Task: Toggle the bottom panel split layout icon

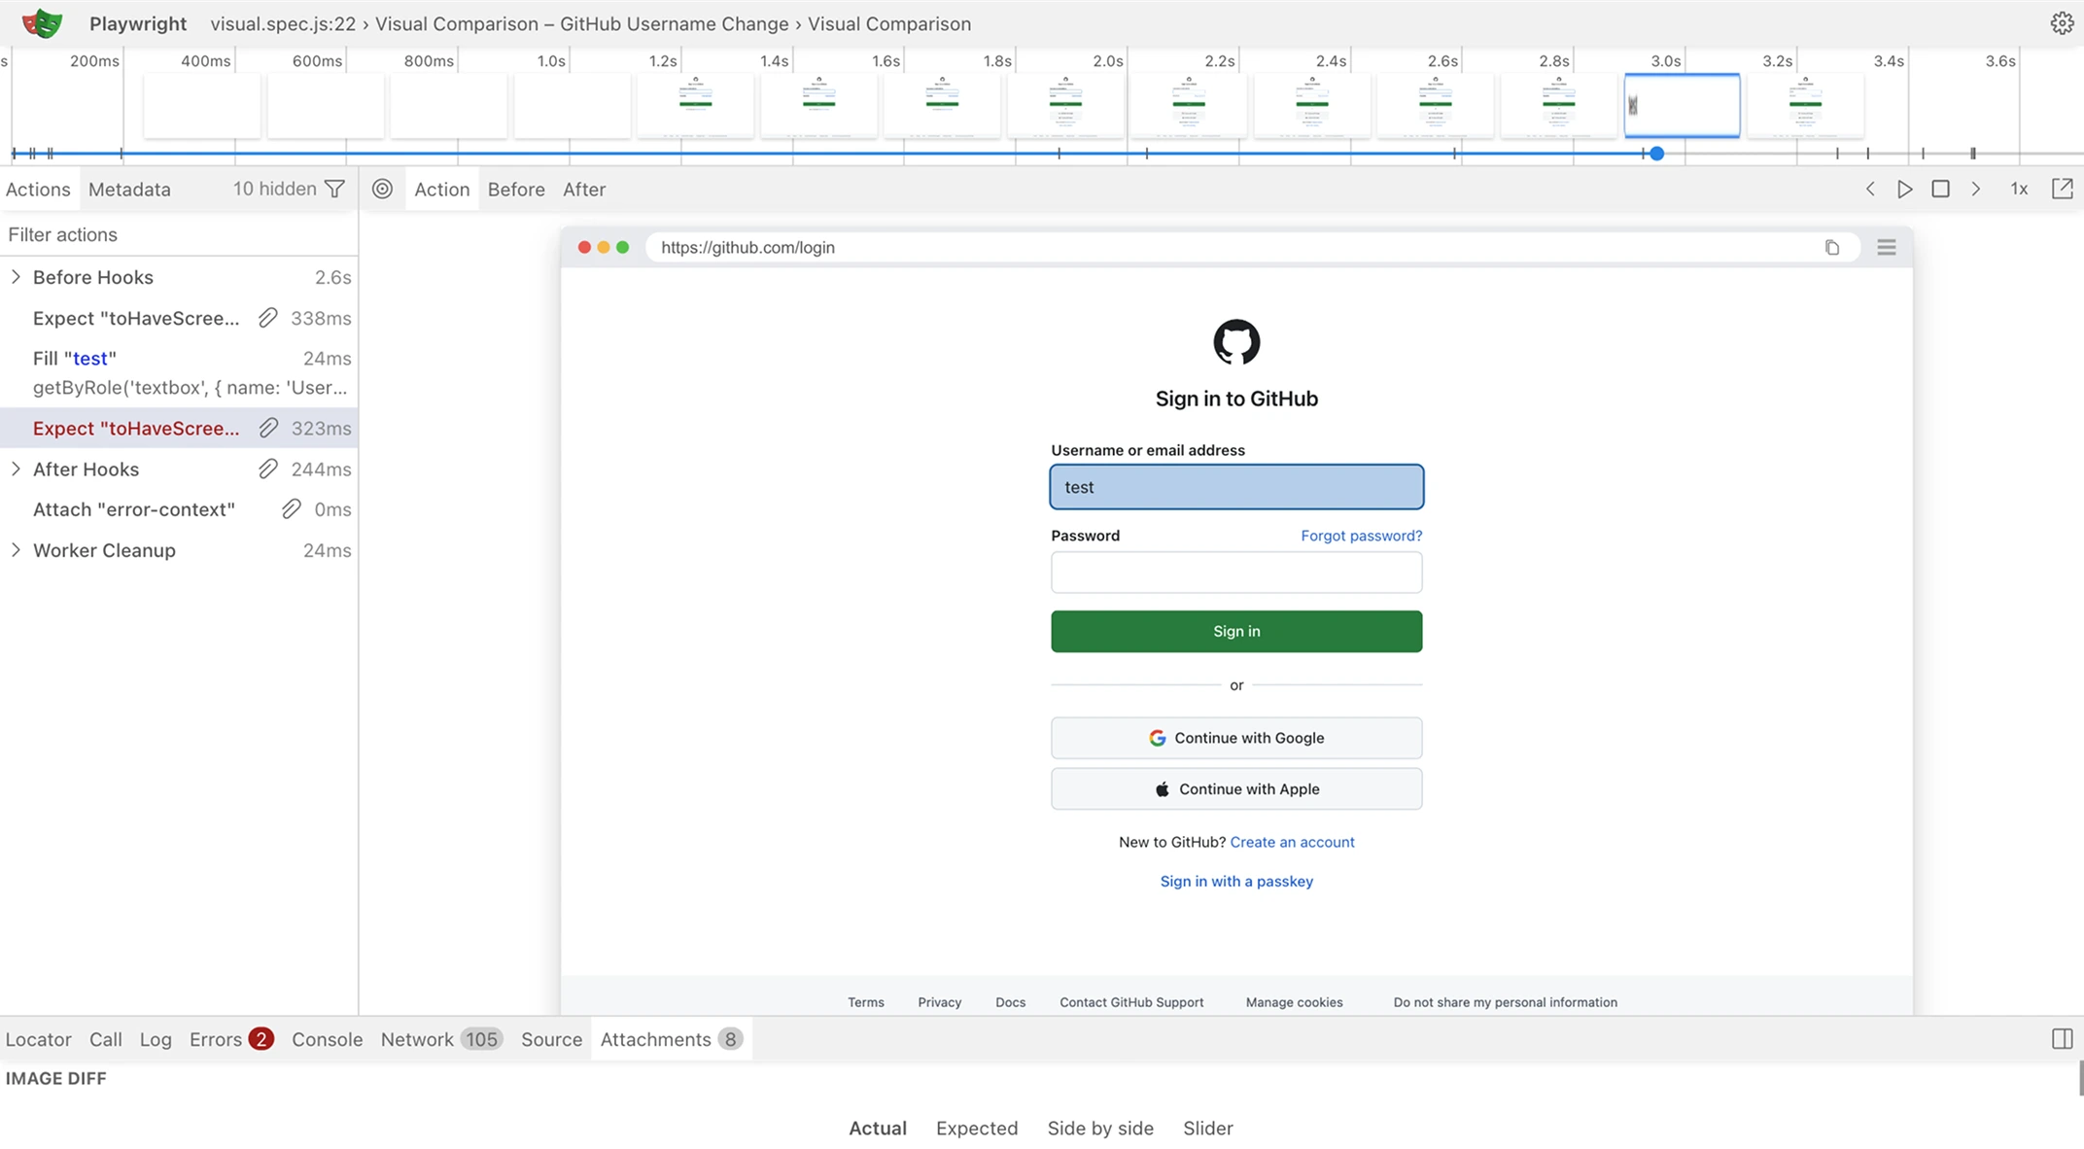Action: point(2062,1039)
